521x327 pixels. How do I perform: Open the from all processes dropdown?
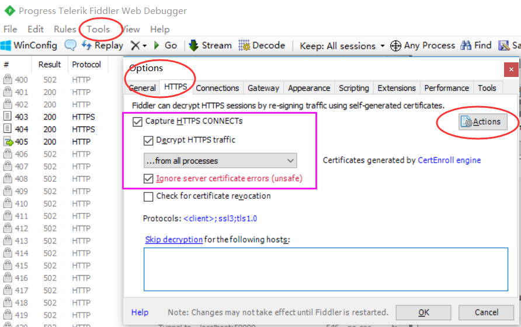(x=220, y=161)
